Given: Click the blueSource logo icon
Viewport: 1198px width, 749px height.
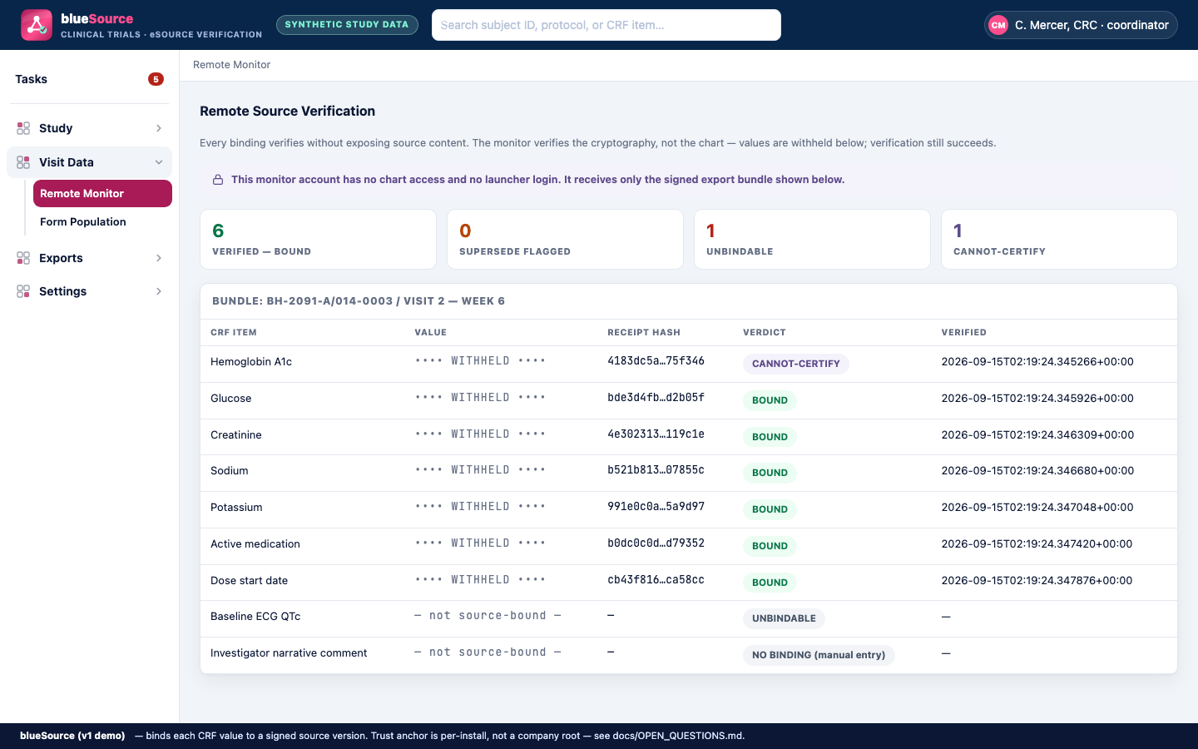Looking at the screenshot, I should [x=37, y=25].
